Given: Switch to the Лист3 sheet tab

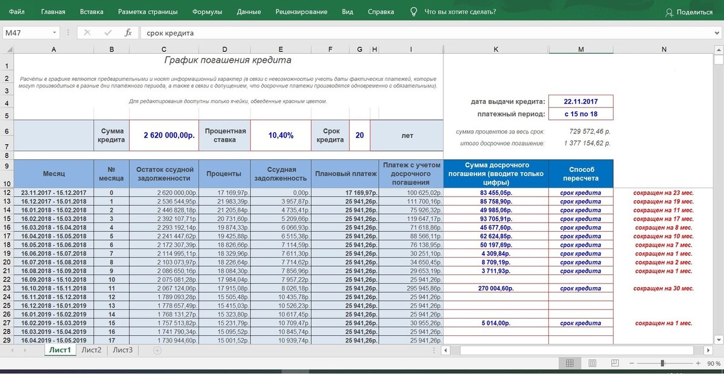Looking at the screenshot, I should tap(122, 350).
